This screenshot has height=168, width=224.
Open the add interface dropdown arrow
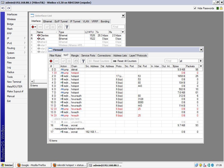35,27
